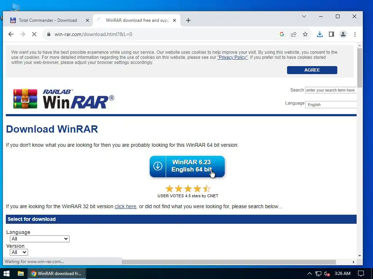Click the star rating graphic
This screenshot has height=279, width=373.
[188, 189]
